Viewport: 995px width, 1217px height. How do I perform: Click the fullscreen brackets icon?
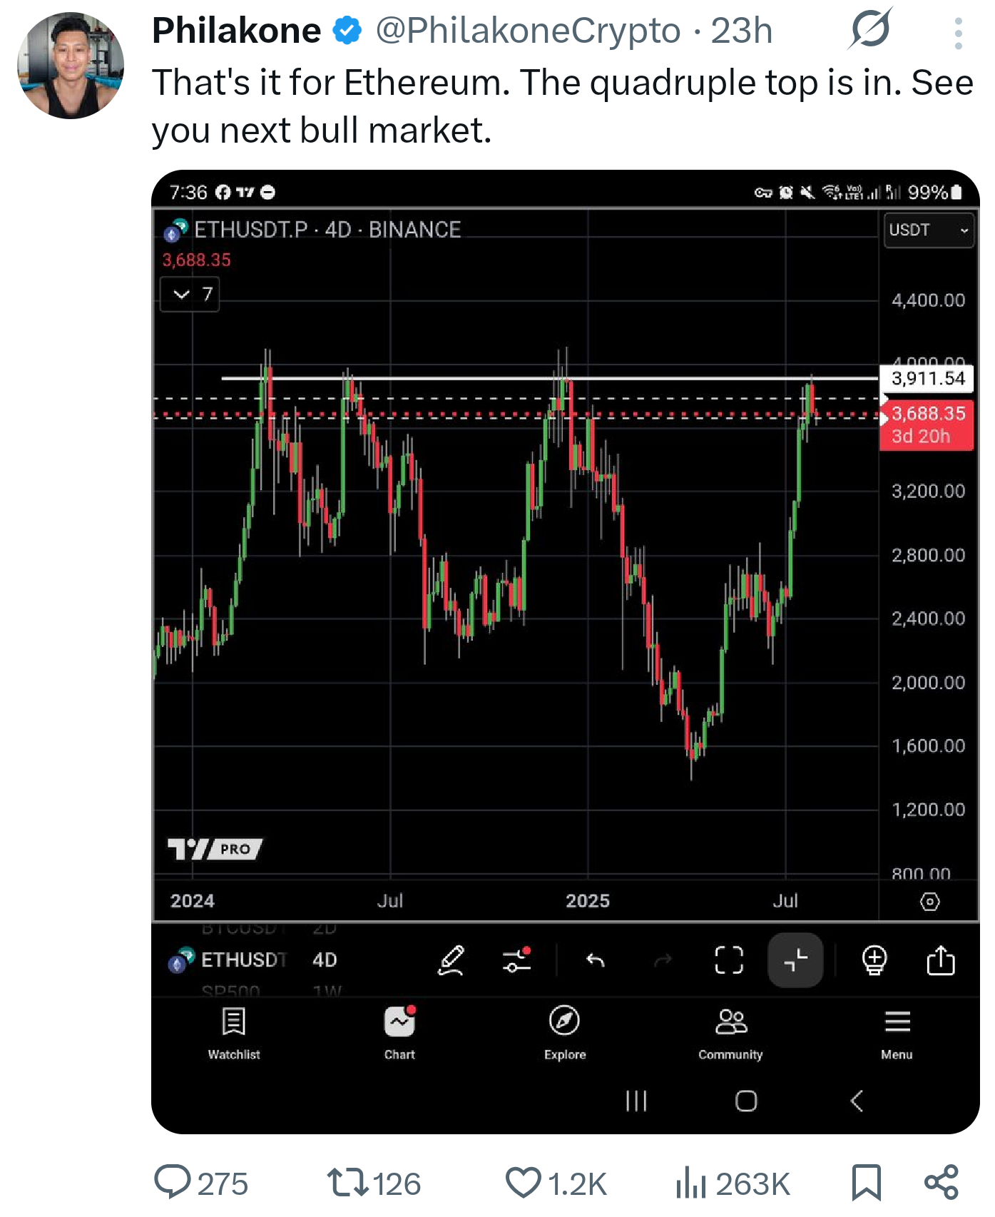pyautogui.click(x=728, y=960)
